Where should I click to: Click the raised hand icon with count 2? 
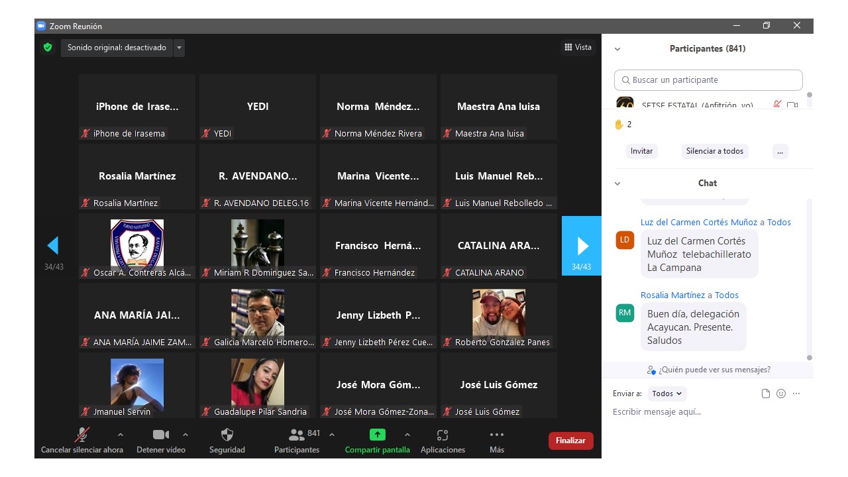pos(619,124)
